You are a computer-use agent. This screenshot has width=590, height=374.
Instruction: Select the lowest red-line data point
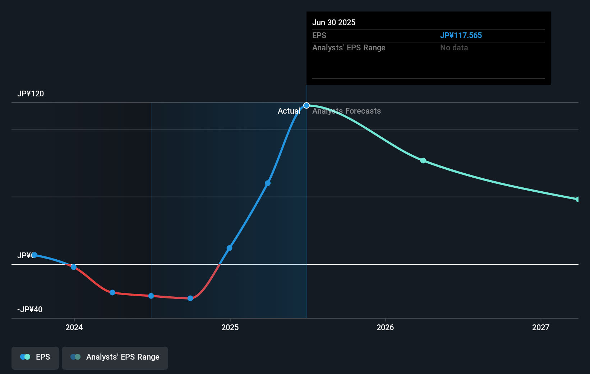click(190, 298)
